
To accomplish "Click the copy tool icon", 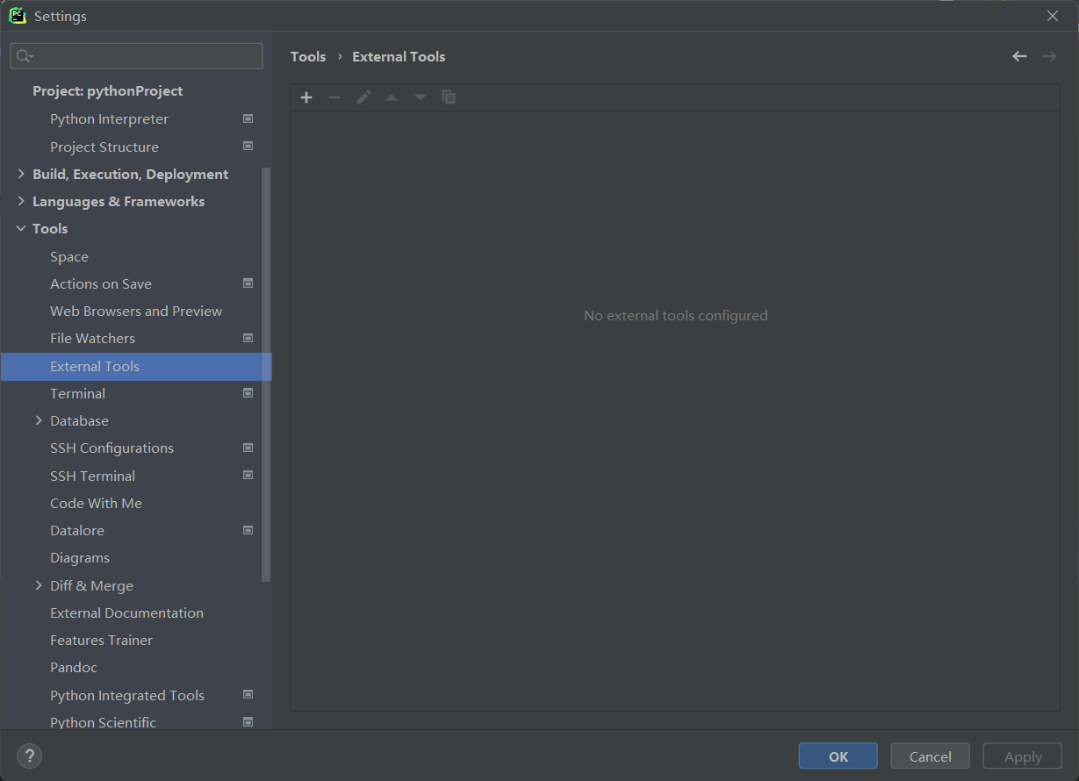I will [449, 97].
